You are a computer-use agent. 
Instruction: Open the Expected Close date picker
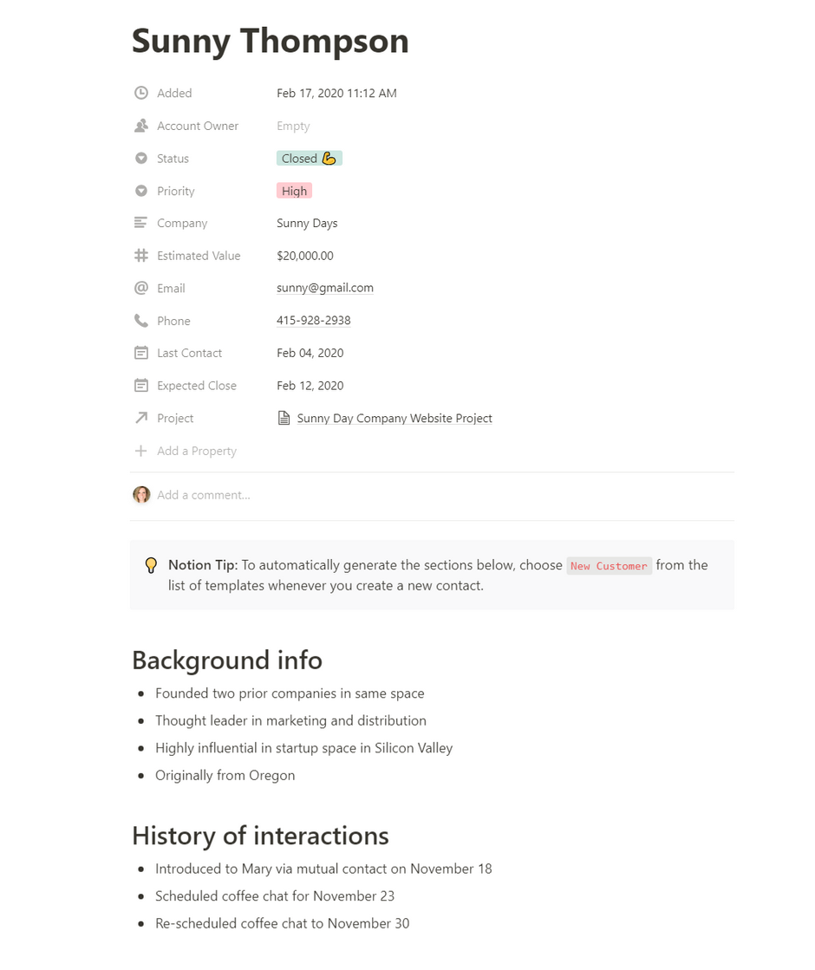pyautogui.click(x=310, y=386)
